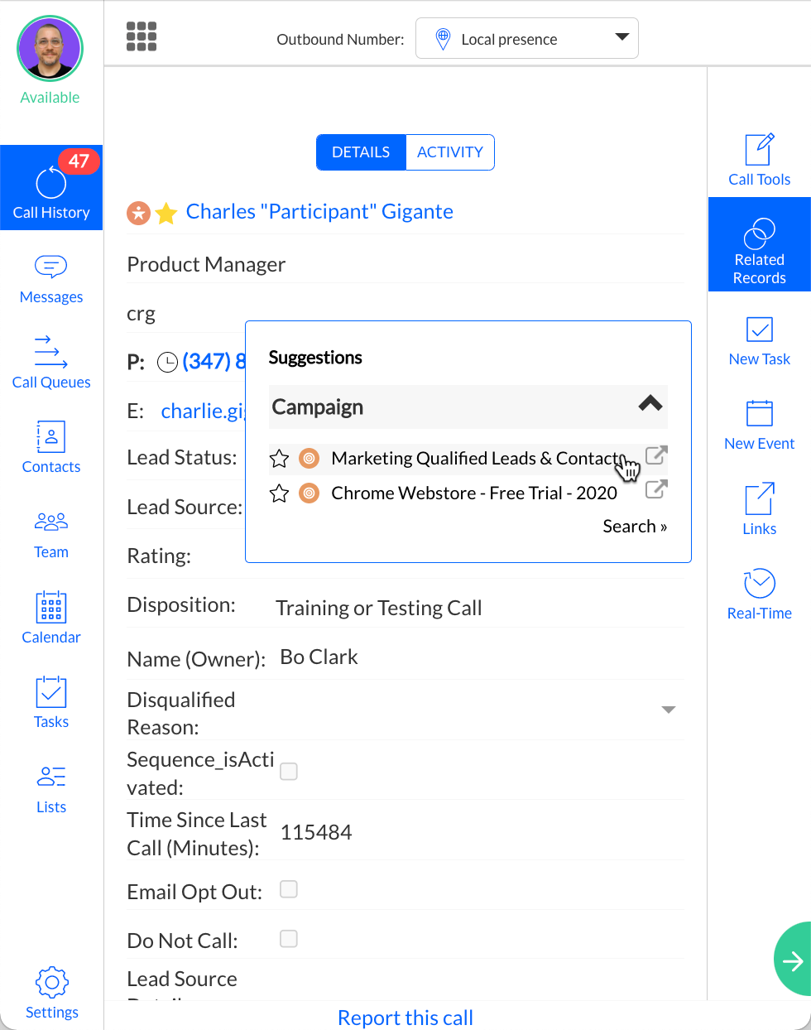Open the dial pad grid icon
811x1030 pixels.
142,36
